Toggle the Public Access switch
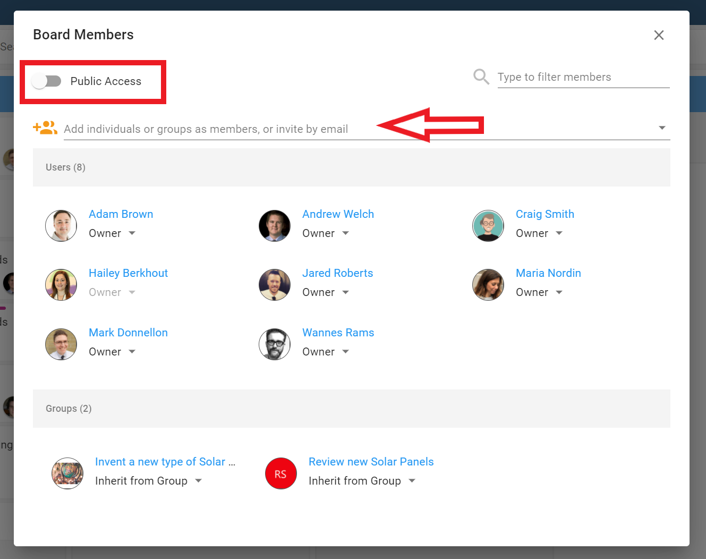Image resolution: width=706 pixels, height=559 pixels. pyautogui.click(x=46, y=81)
